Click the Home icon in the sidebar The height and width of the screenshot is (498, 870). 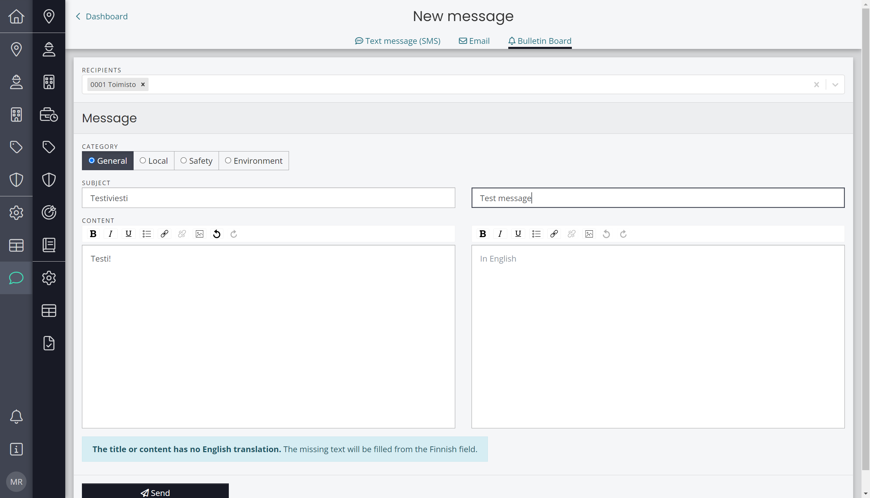pos(16,16)
